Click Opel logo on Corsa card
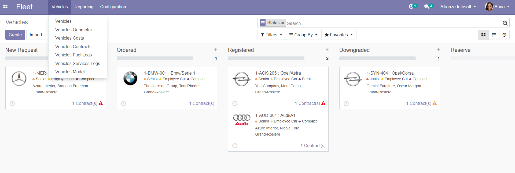 point(353,79)
